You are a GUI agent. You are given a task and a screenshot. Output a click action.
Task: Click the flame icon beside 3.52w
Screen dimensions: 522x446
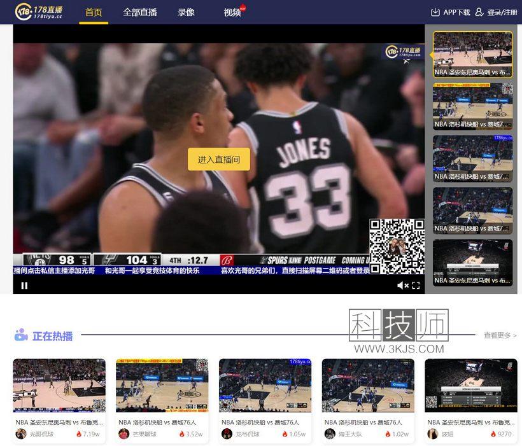182,434
